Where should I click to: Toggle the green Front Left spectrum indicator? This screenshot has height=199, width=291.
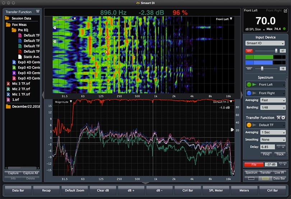(x=249, y=84)
